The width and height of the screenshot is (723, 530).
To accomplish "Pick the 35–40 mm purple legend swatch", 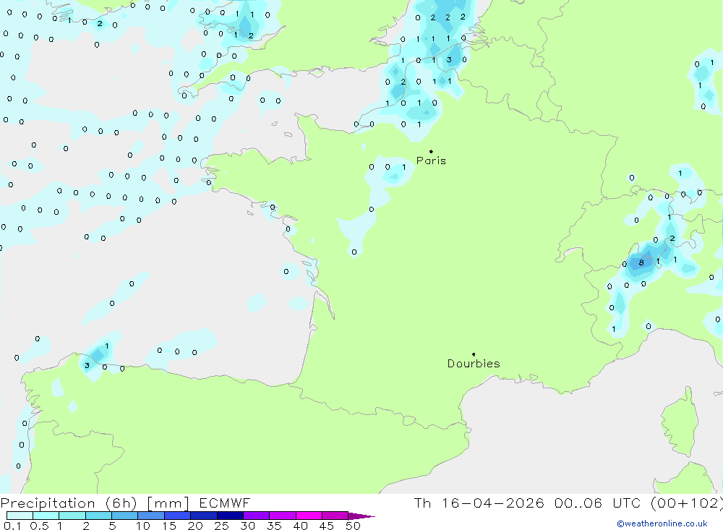I will click(x=283, y=516).
